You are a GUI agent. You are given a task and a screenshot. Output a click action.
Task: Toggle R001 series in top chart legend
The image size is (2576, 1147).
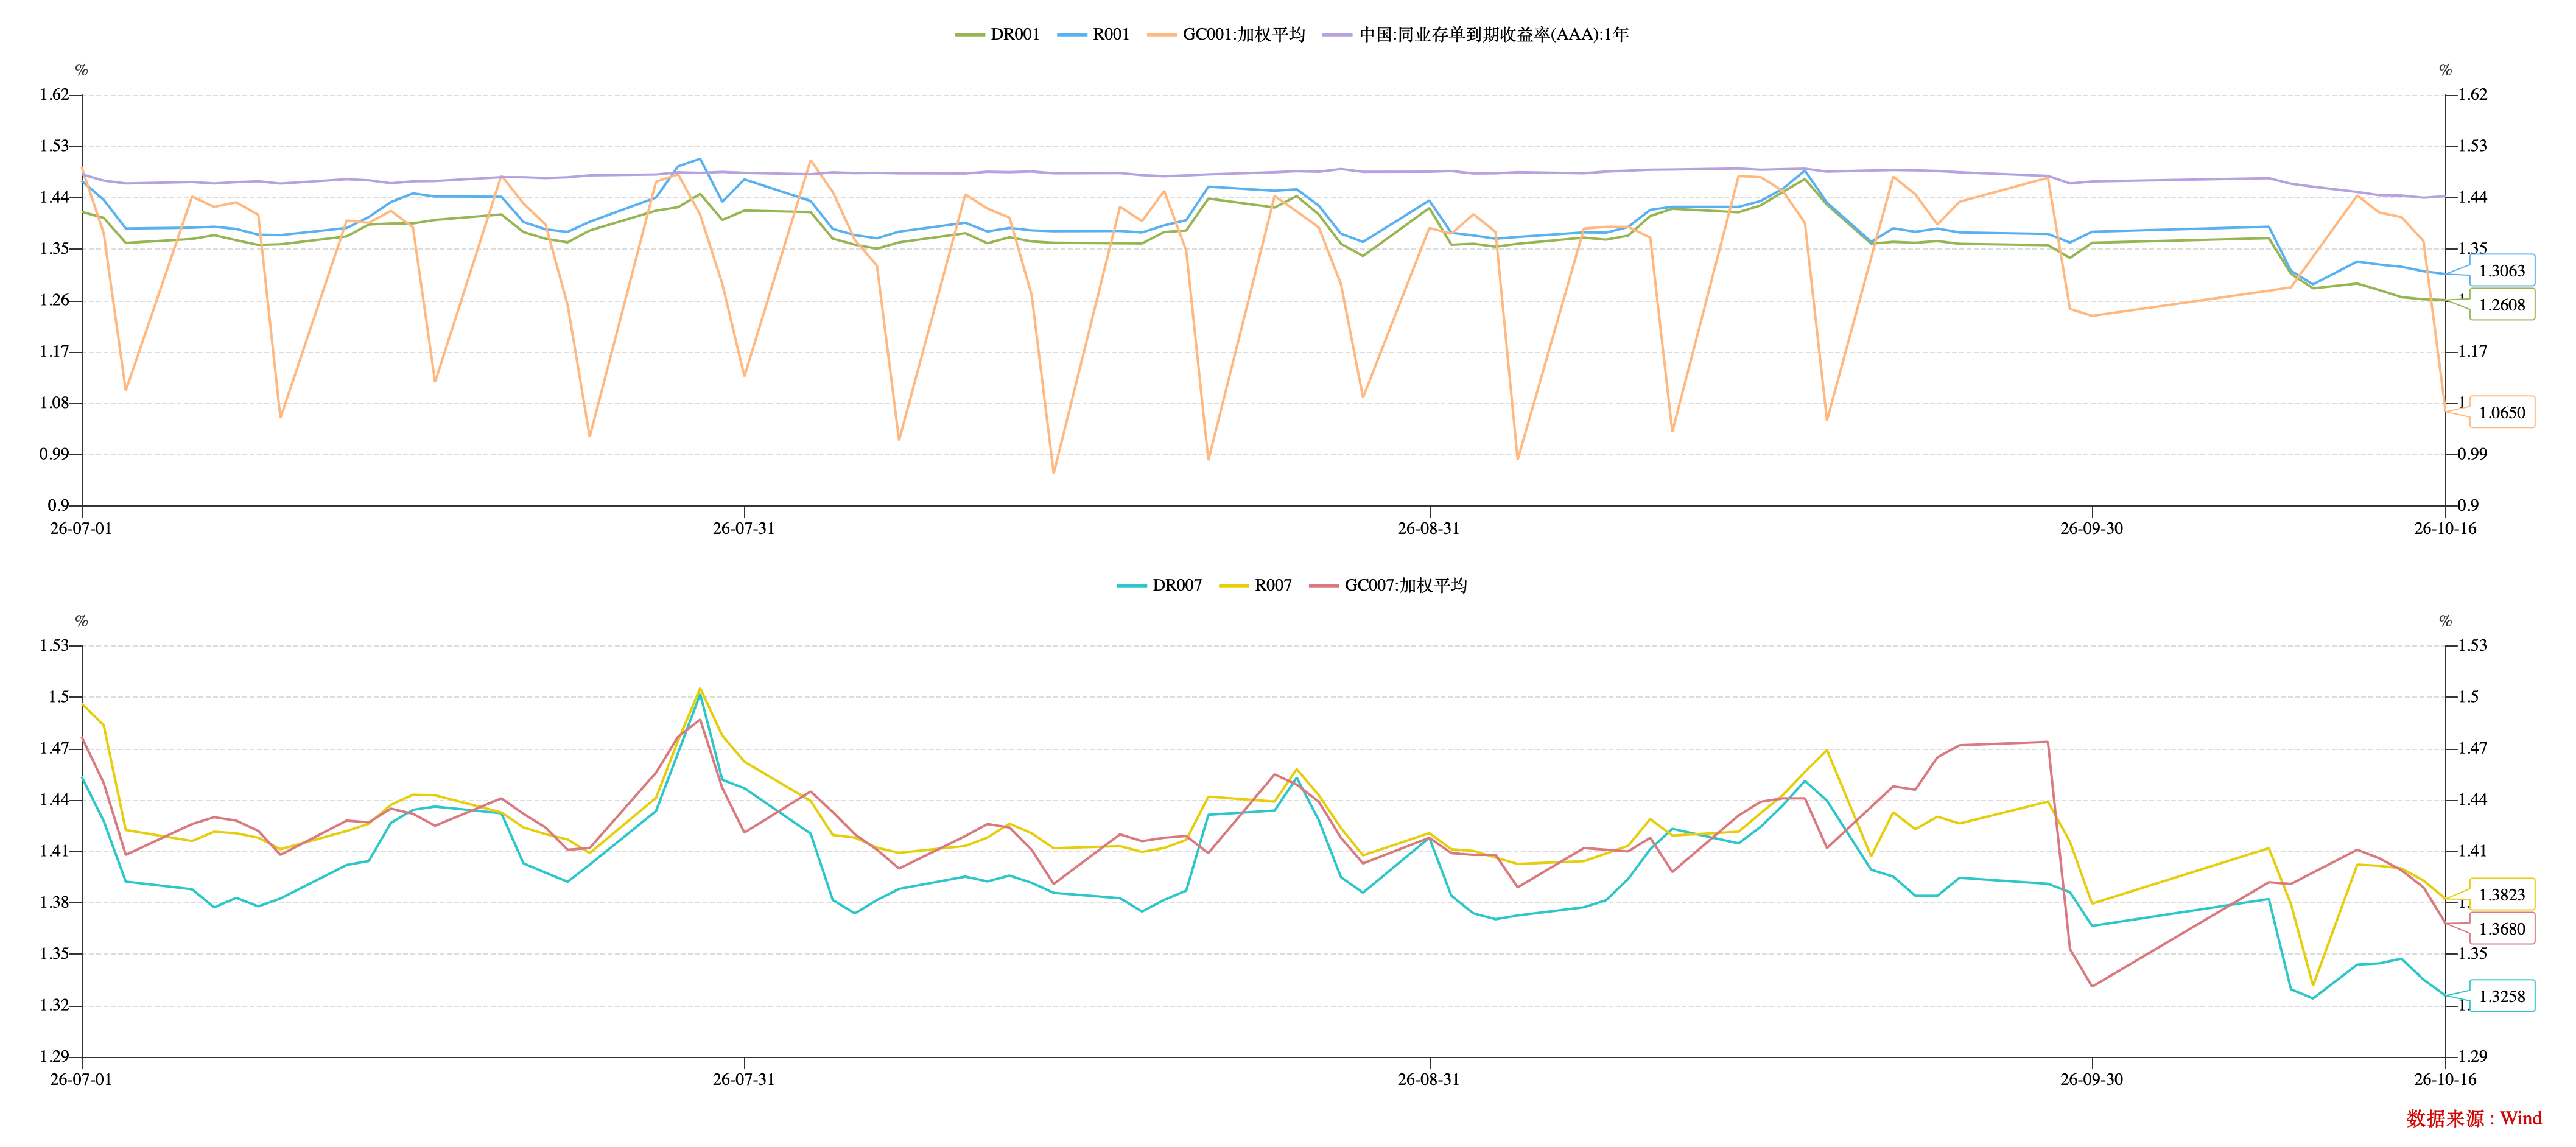point(1093,34)
